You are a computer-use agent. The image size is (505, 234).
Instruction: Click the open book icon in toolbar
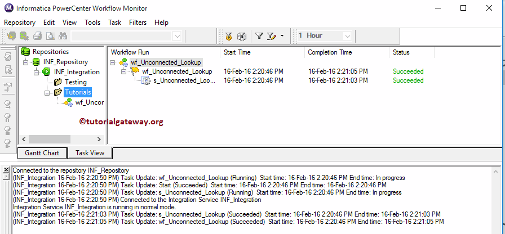tap(242, 37)
